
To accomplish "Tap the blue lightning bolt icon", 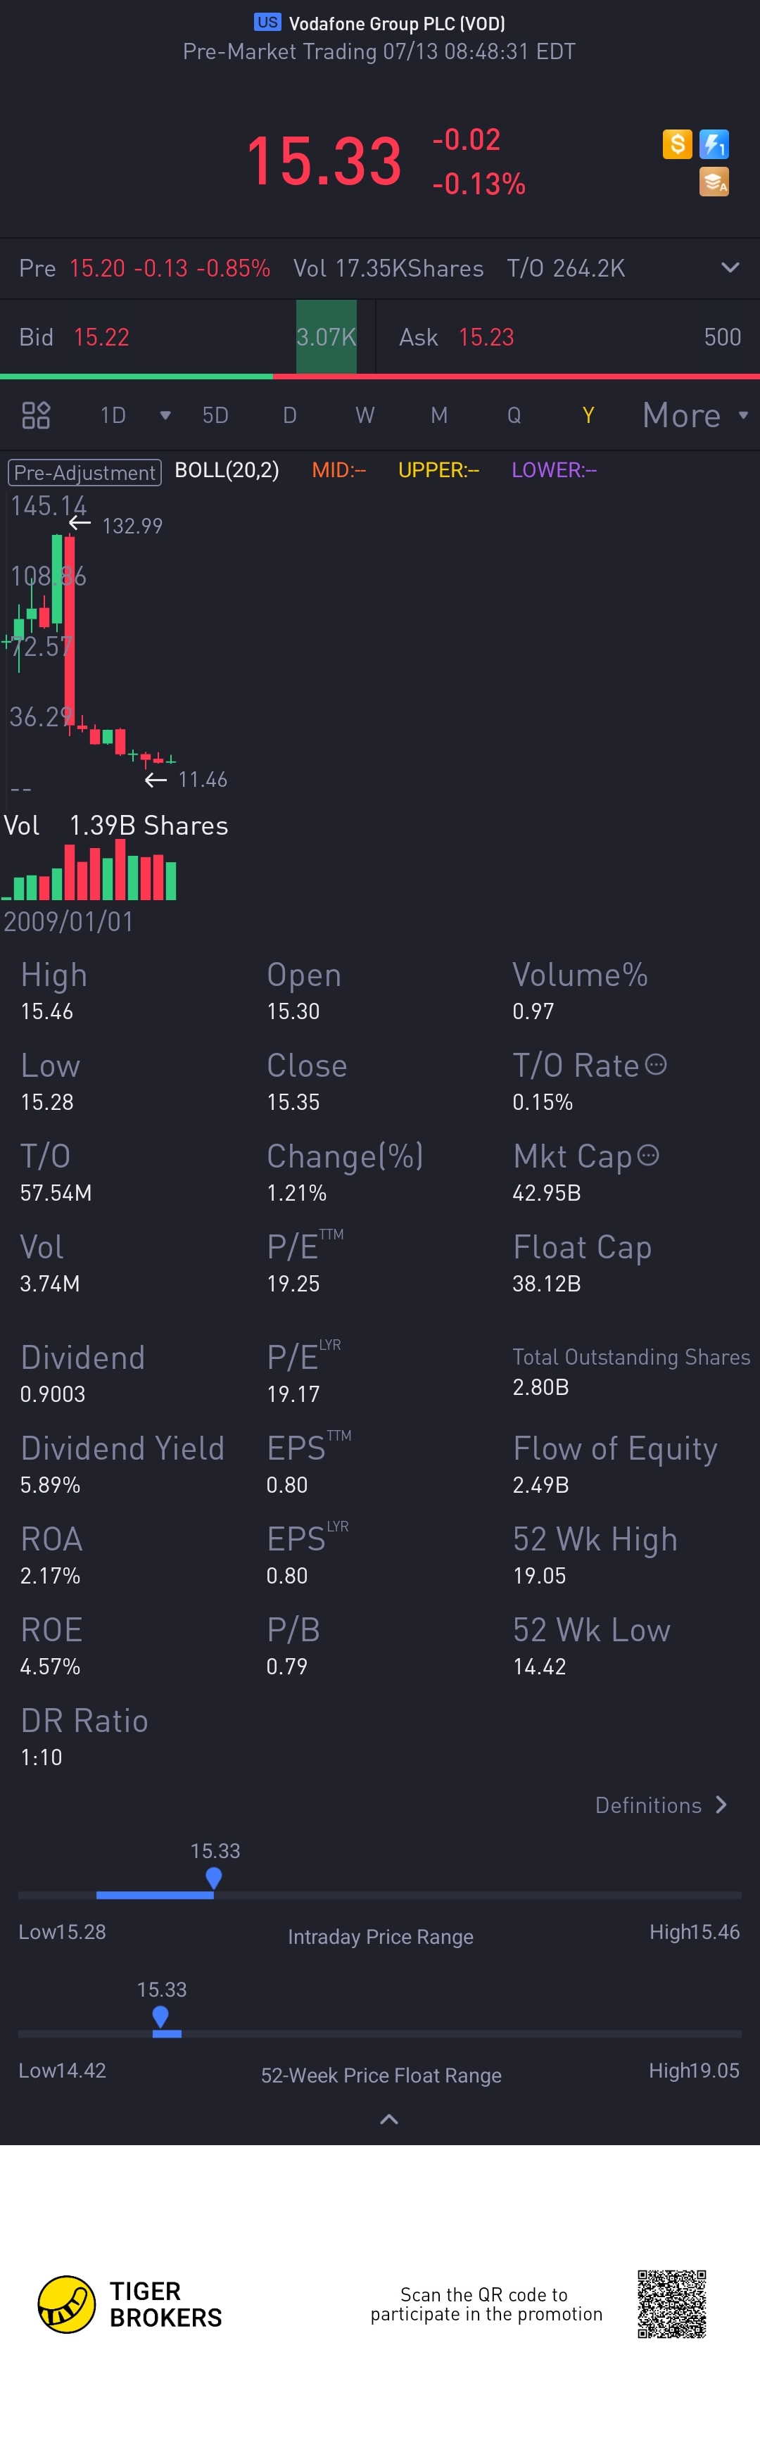I will pyautogui.click(x=714, y=144).
